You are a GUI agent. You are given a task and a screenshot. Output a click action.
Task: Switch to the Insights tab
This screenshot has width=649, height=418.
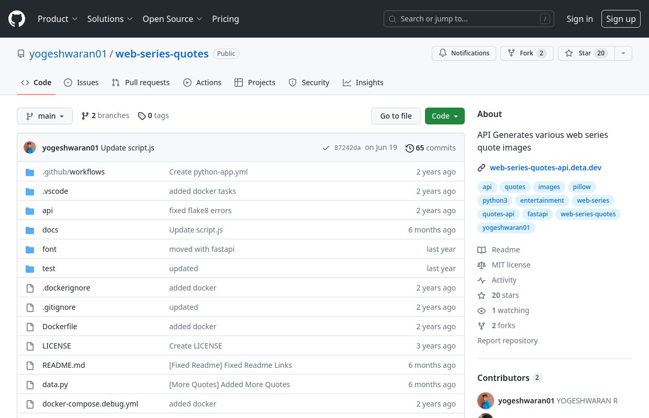[363, 83]
